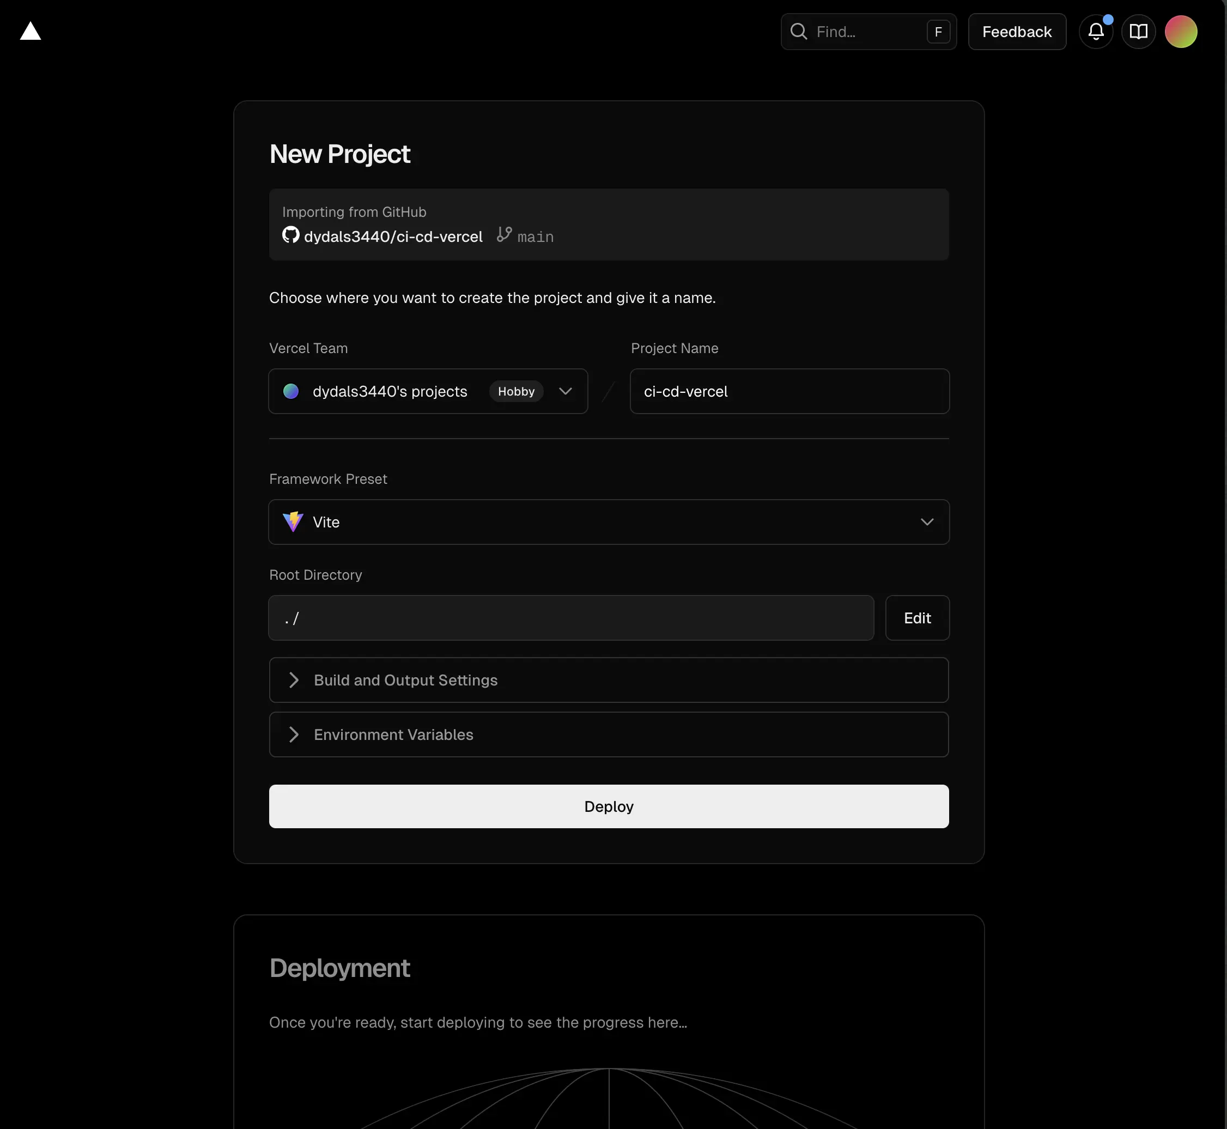Image resolution: width=1227 pixels, height=1129 pixels.
Task: Open the documentation book icon
Action: (x=1138, y=32)
